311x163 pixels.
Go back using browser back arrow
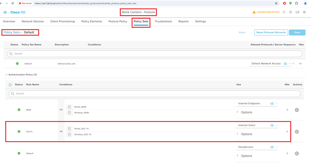point(1,3)
